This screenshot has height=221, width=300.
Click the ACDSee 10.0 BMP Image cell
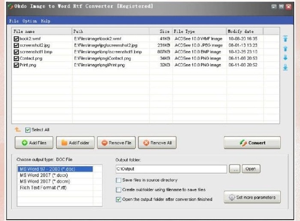[x=198, y=52]
